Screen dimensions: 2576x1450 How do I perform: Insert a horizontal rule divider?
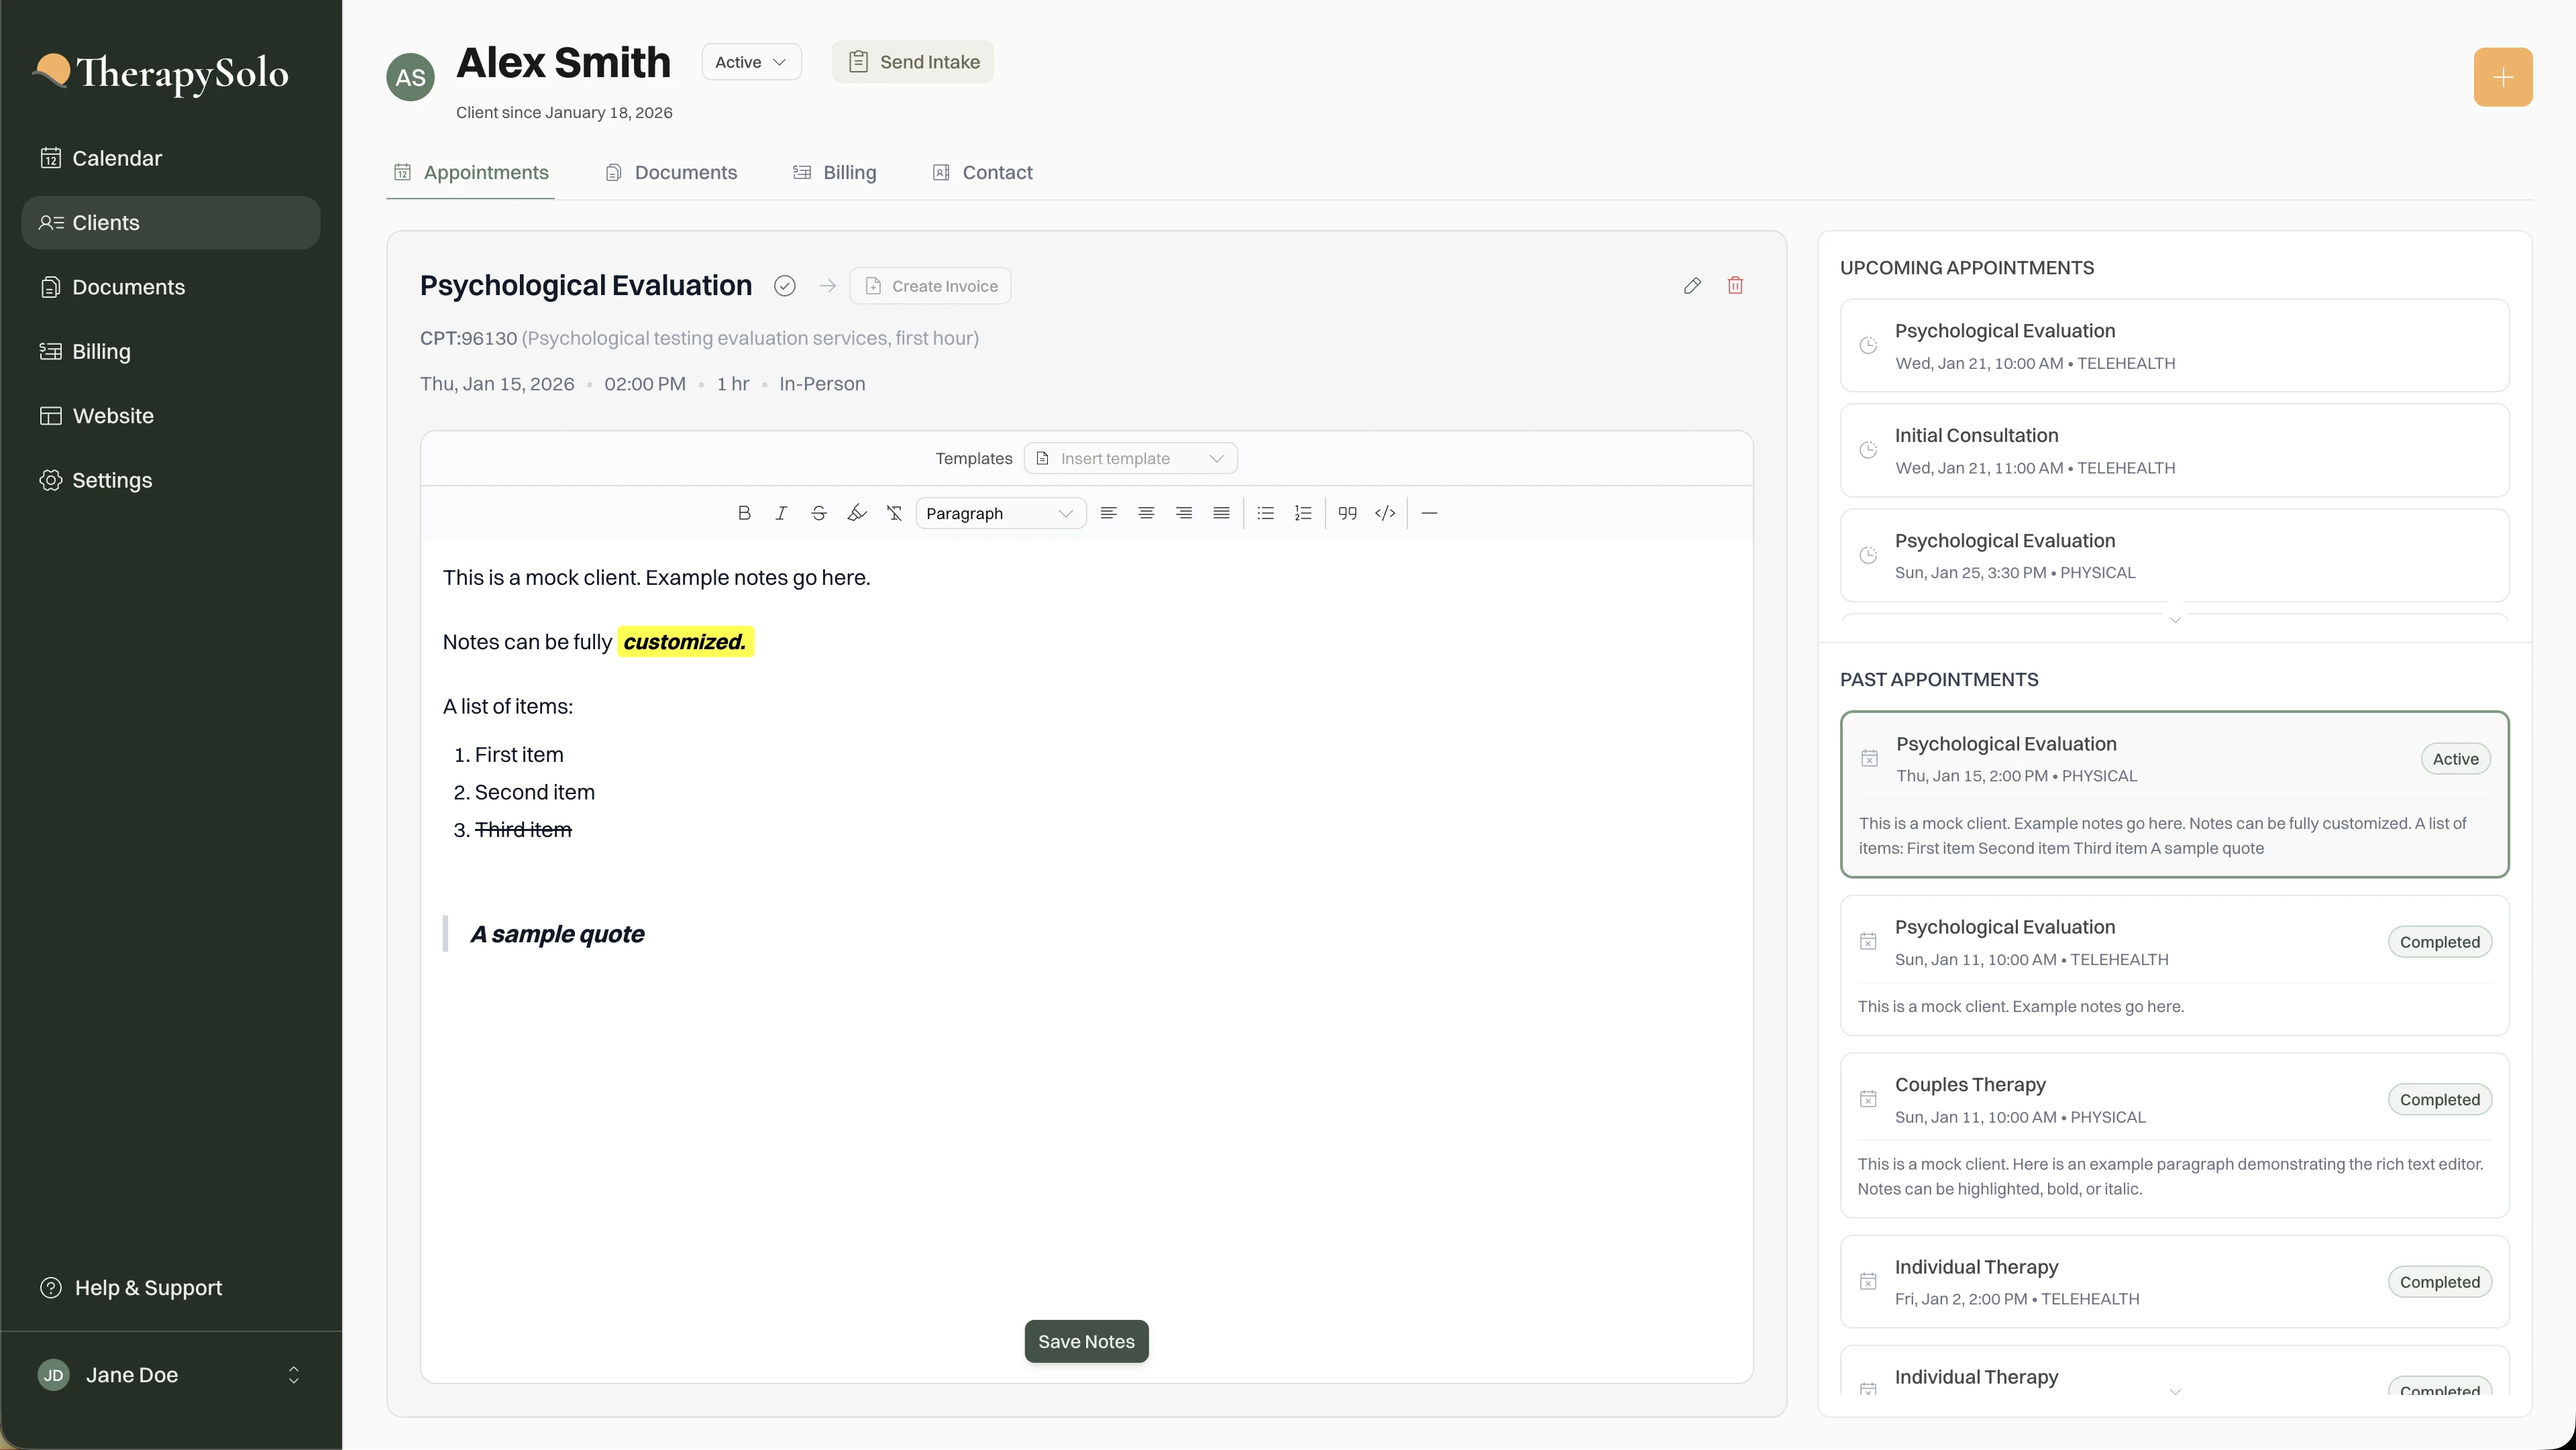coord(1429,513)
